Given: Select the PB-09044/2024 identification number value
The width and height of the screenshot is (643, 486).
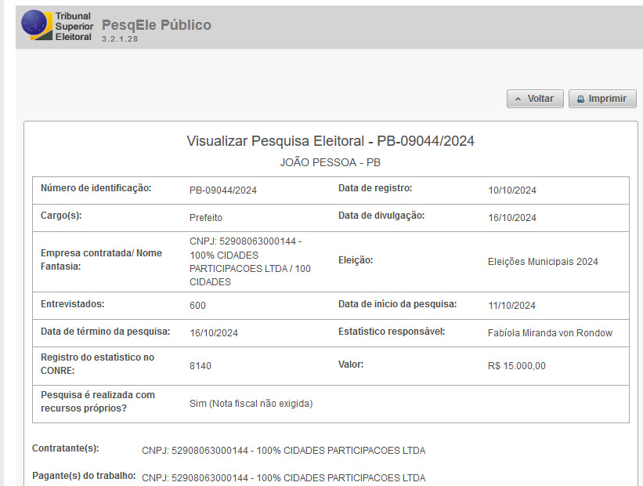Looking at the screenshot, I should [223, 190].
